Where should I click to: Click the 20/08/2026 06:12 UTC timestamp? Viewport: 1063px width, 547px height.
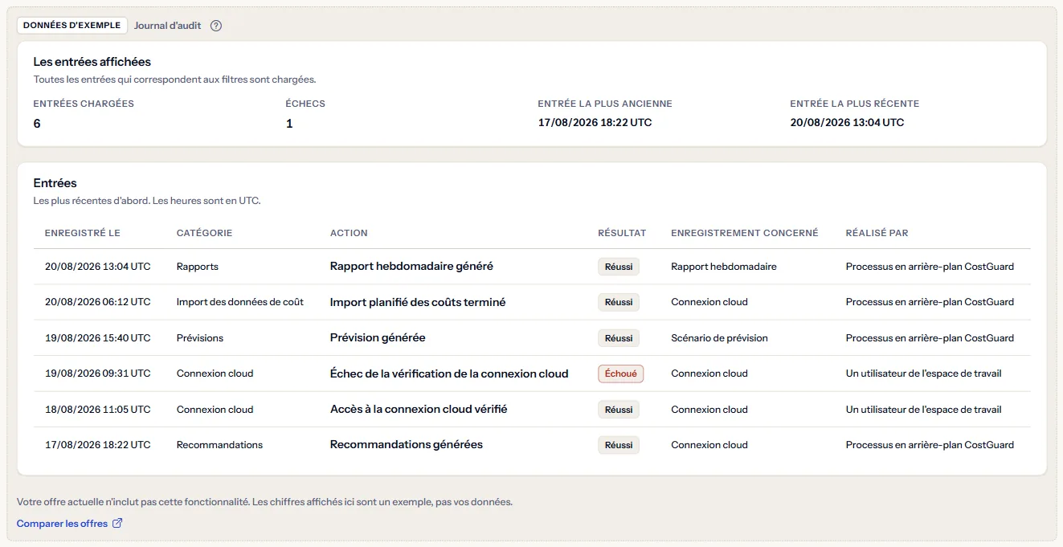98,302
